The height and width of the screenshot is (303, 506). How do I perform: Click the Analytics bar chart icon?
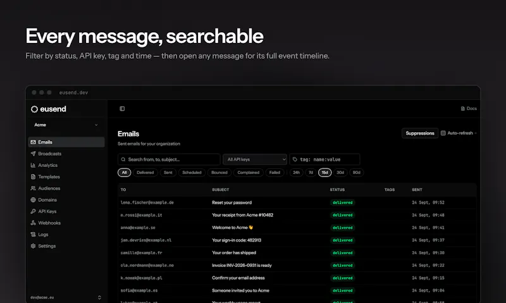[34, 165]
